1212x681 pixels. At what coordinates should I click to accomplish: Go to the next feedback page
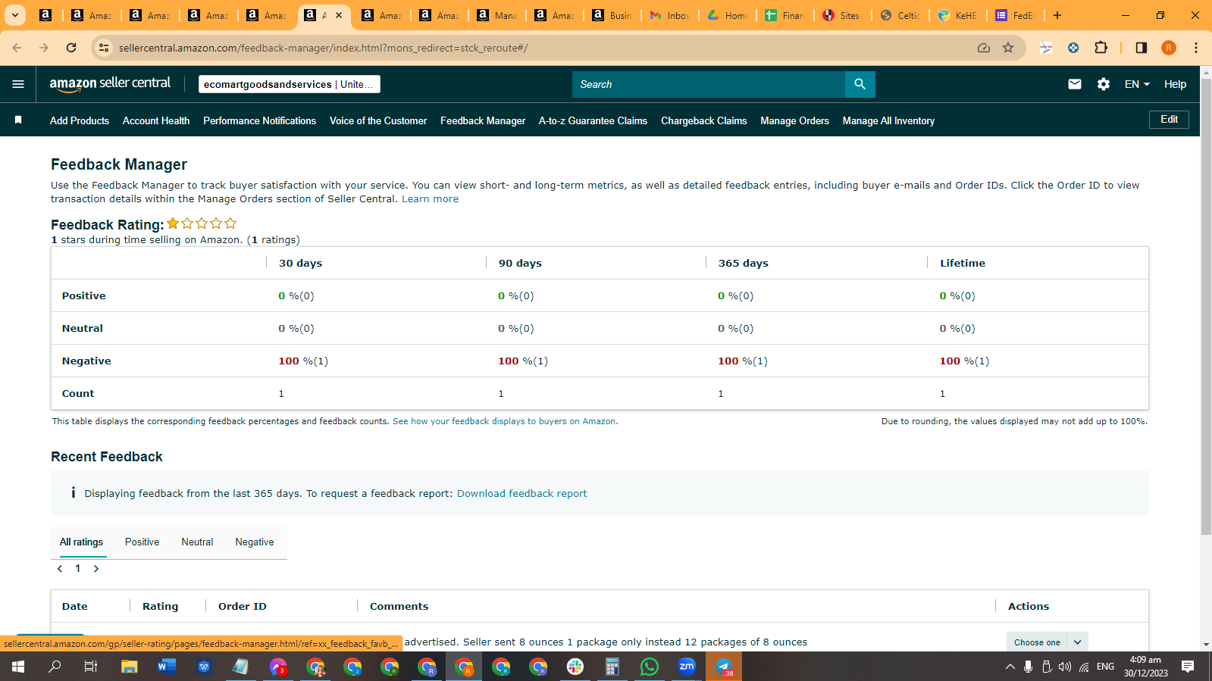click(x=96, y=569)
